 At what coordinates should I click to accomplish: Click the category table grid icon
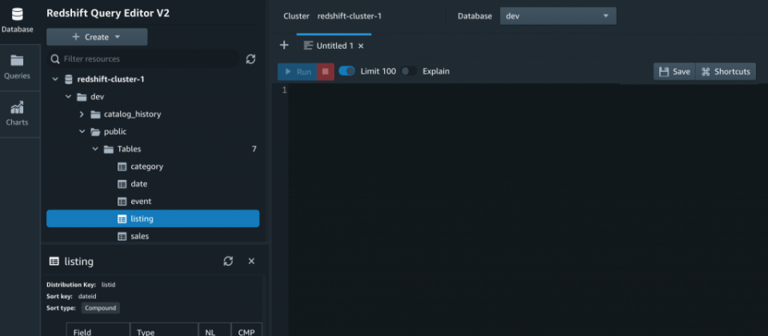[122, 166]
